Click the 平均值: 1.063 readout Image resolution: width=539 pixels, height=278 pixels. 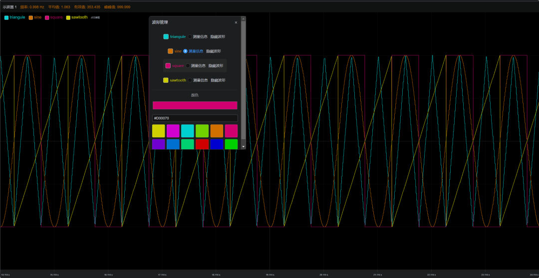click(x=59, y=7)
